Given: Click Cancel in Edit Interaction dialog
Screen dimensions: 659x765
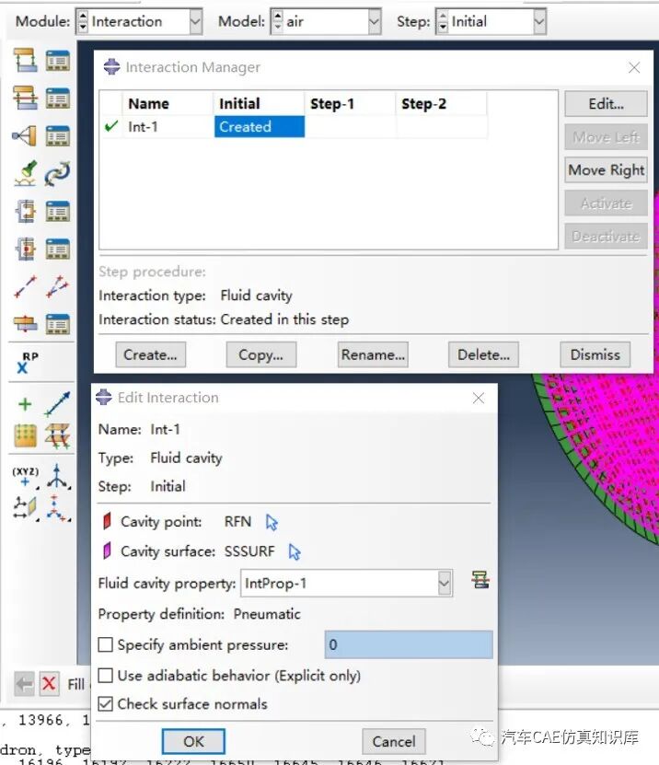Looking at the screenshot, I should point(394,741).
